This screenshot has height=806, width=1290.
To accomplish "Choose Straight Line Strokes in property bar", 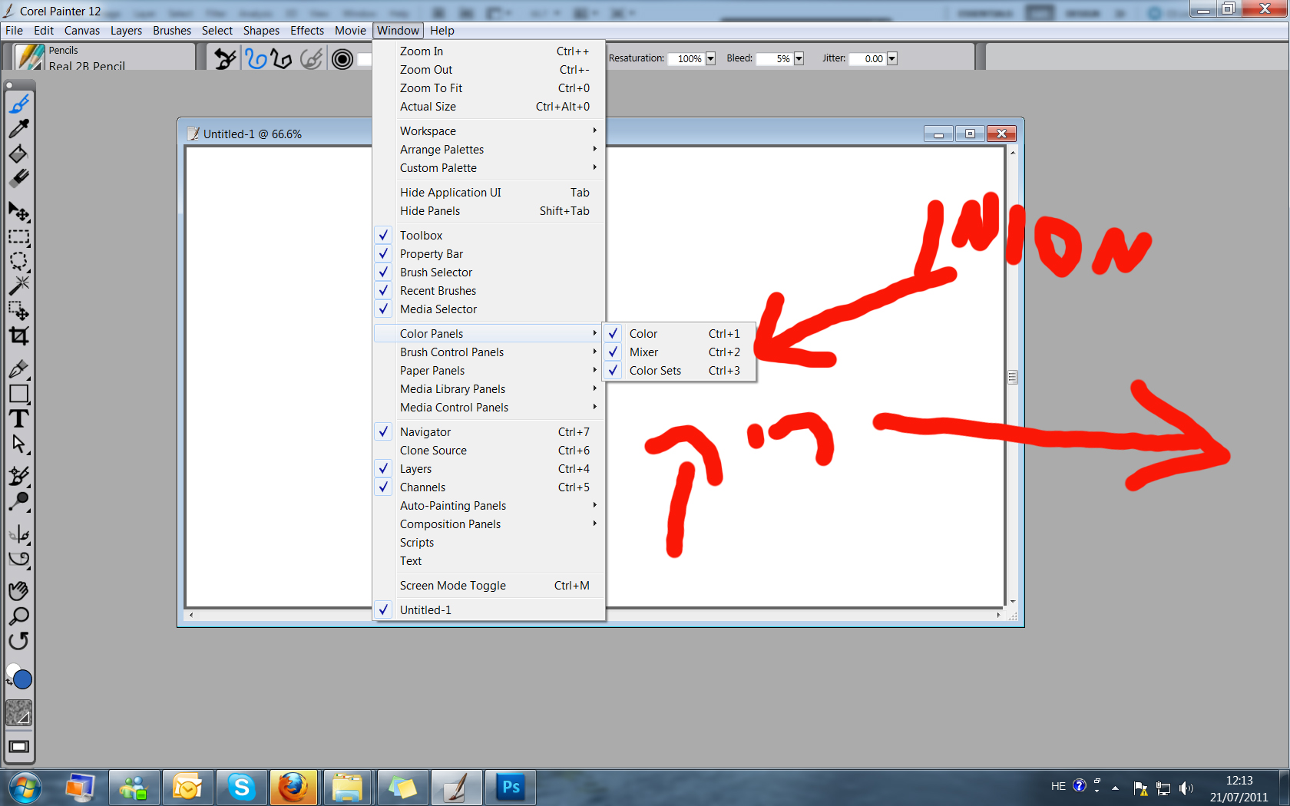I will [x=281, y=58].
